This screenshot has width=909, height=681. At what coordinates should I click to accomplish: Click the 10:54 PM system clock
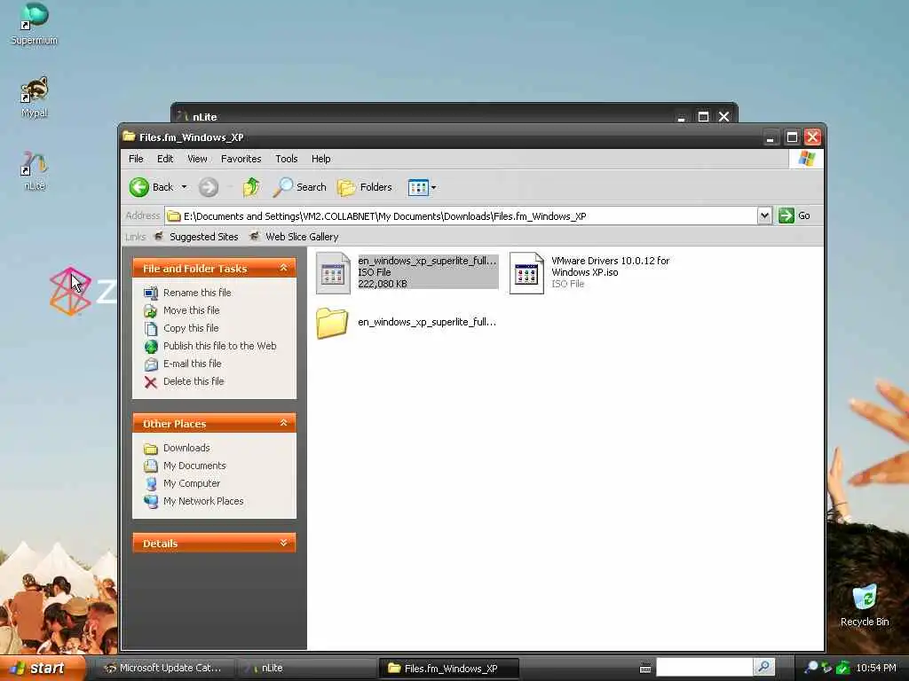pos(876,668)
